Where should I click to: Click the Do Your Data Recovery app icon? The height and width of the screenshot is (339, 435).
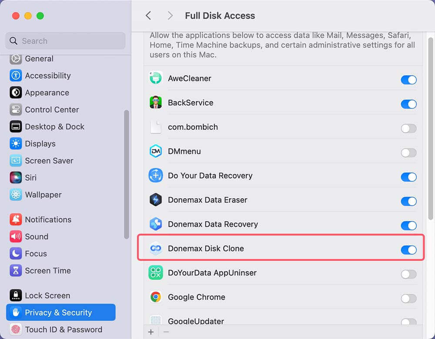click(155, 176)
